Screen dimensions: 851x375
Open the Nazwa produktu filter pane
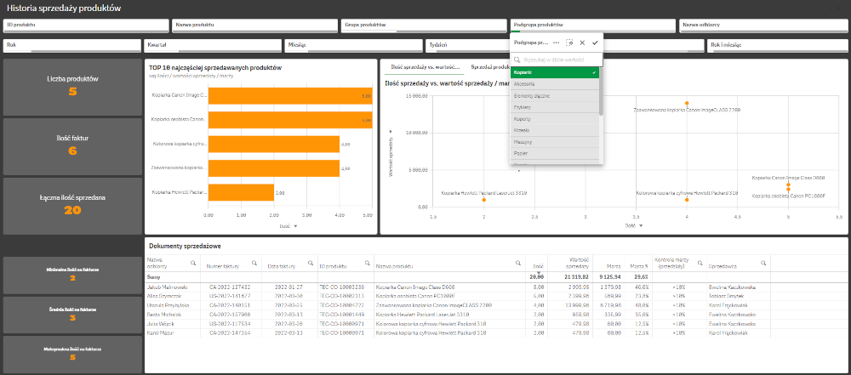(254, 26)
